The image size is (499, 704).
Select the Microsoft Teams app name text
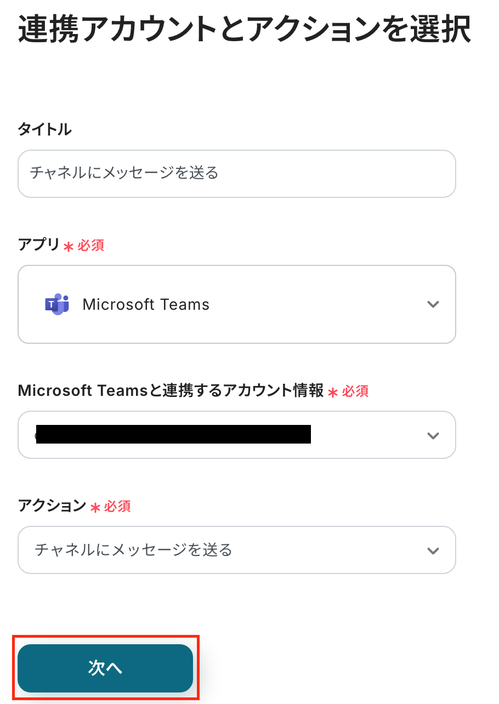(146, 304)
